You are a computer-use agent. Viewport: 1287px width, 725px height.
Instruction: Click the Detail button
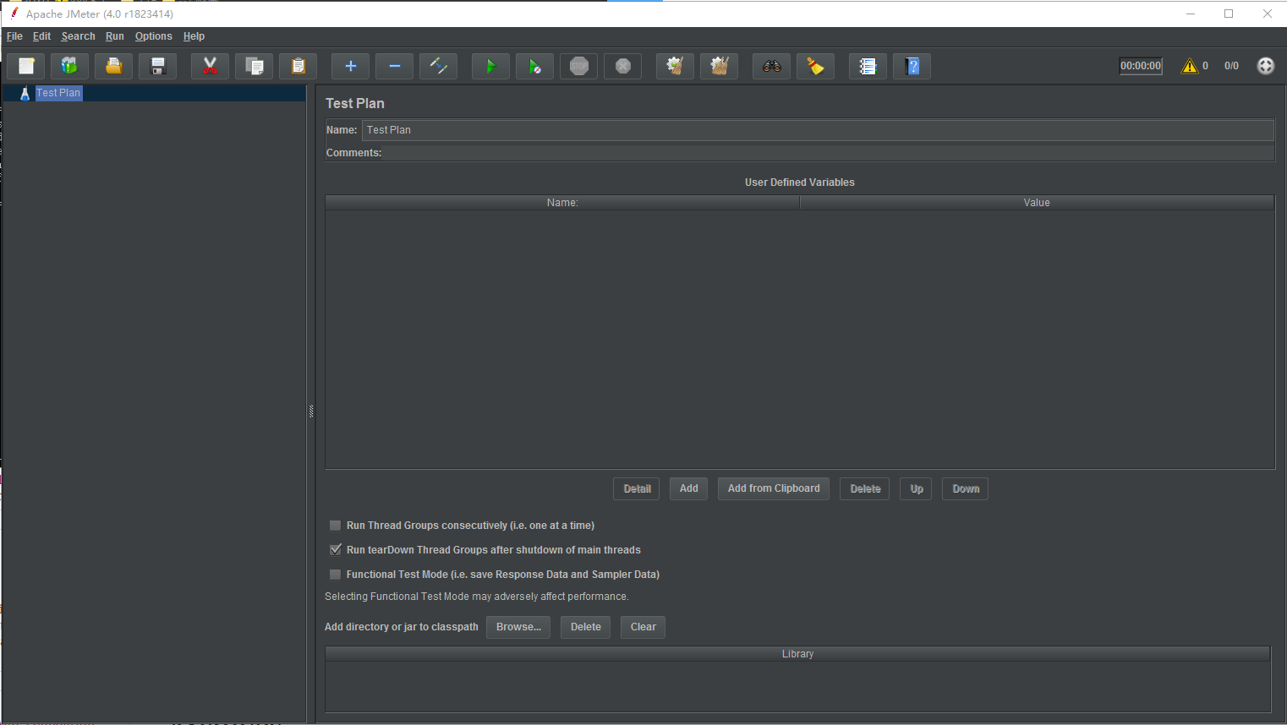637,488
